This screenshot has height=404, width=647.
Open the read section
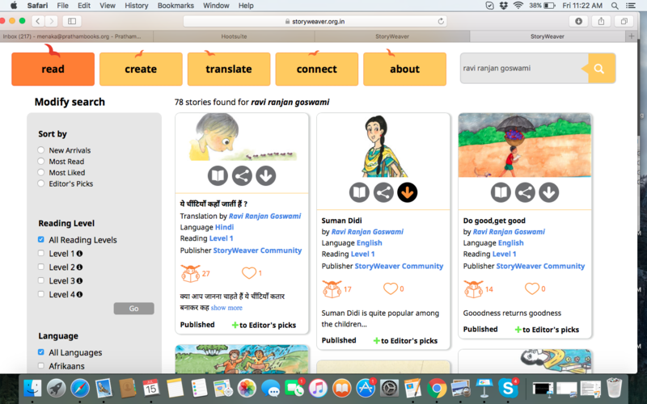[53, 69]
